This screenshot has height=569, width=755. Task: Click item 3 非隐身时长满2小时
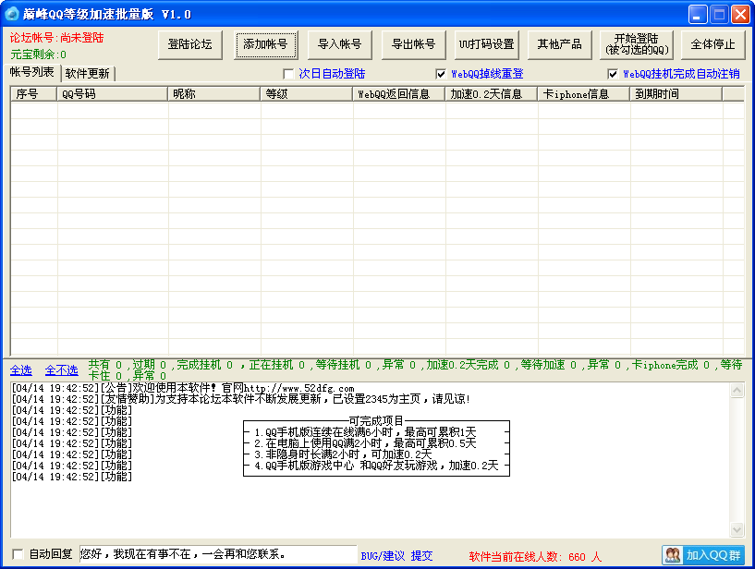(343, 454)
